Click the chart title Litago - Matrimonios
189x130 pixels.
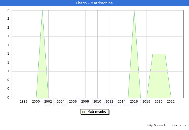pos(94,3)
